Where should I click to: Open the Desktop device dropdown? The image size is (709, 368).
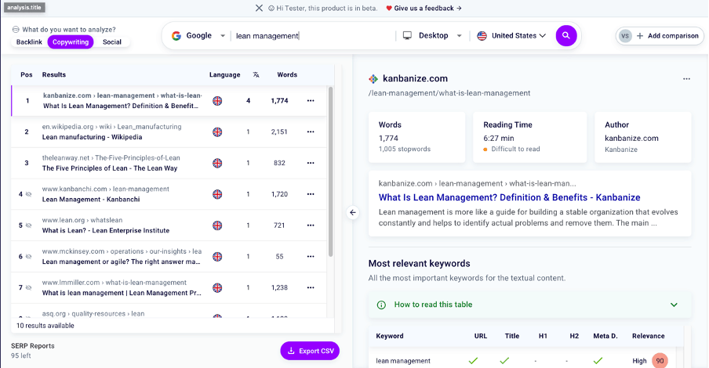point(431,36)
